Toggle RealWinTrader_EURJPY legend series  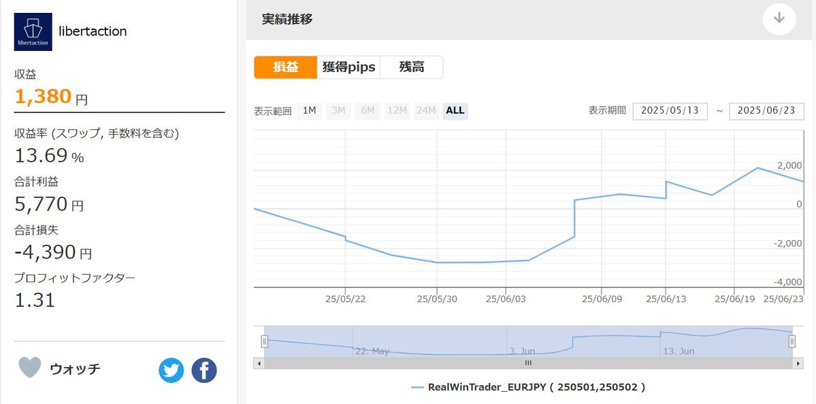coord(528,387)
